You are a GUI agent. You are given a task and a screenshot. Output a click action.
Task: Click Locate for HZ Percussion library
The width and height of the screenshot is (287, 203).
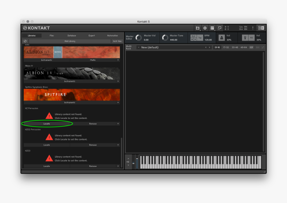point(47,124)
